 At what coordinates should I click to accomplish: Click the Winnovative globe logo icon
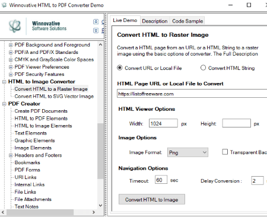15,26
